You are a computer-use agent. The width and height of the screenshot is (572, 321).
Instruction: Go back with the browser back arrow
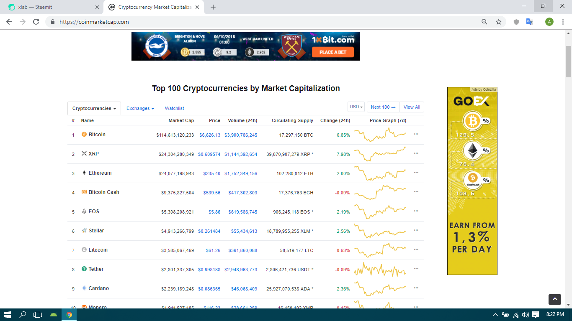click(9, 22)
